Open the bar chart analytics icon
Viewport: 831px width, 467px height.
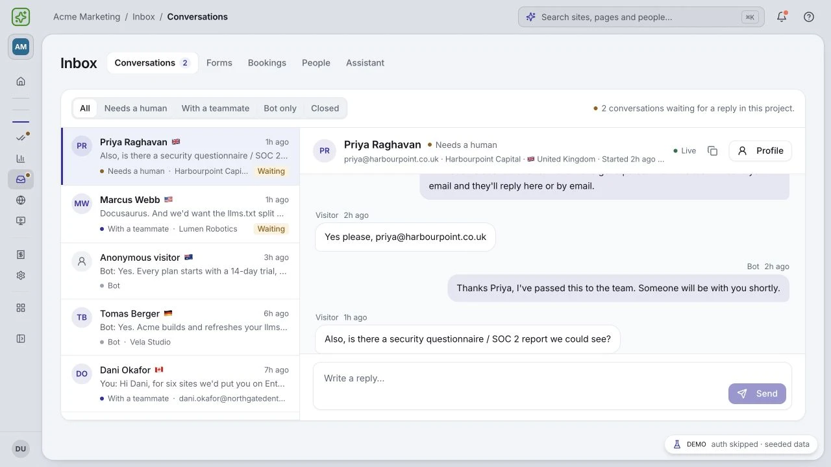[21, 158]
